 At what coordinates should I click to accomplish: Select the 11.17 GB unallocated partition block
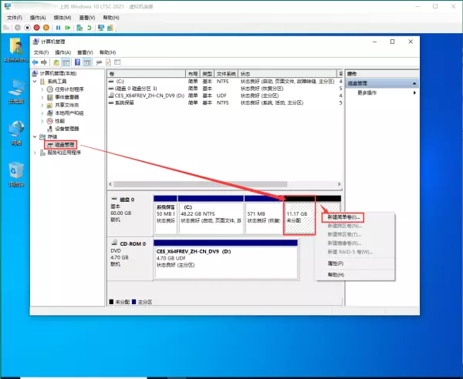299,215
